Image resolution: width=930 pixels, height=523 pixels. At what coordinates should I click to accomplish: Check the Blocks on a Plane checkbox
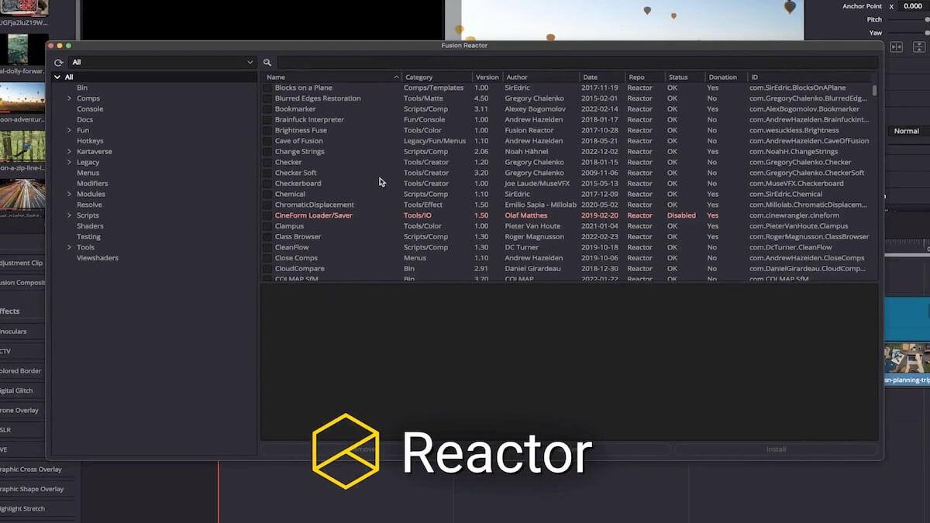267,88
